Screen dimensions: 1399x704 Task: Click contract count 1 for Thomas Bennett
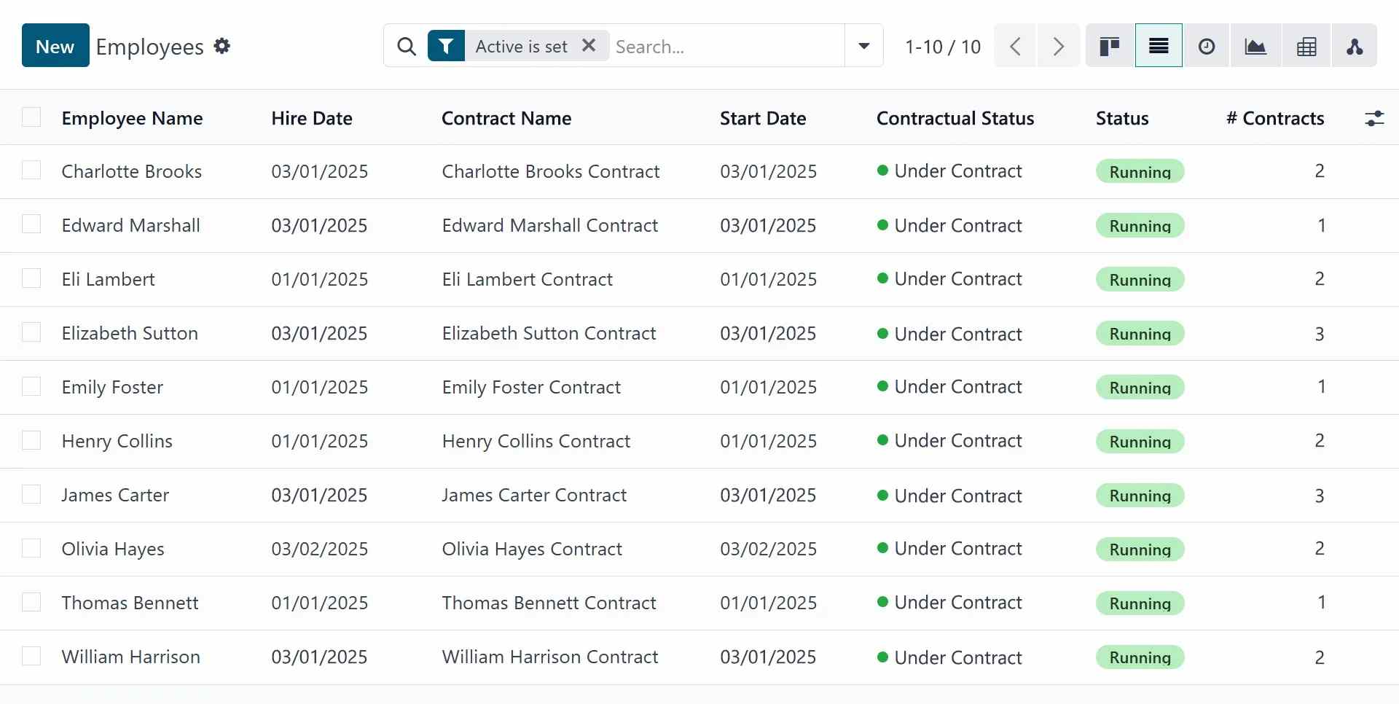click(x=1321, y=602)
